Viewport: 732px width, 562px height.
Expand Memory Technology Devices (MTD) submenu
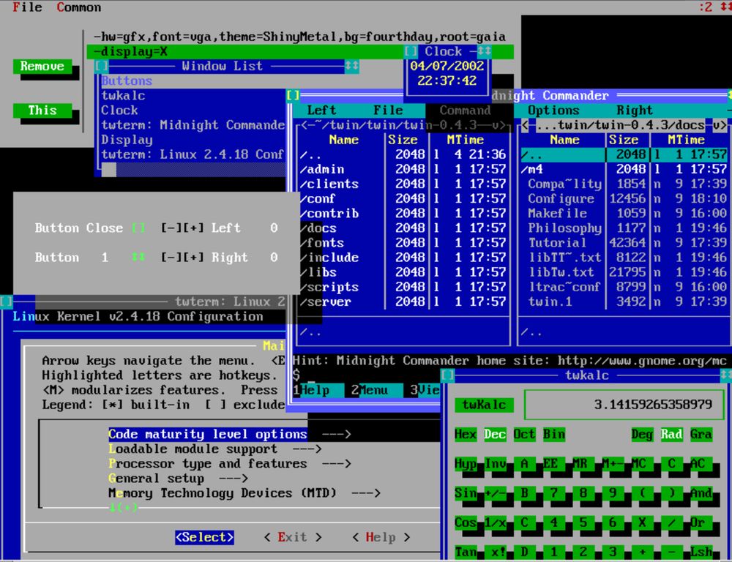(244, 493)
